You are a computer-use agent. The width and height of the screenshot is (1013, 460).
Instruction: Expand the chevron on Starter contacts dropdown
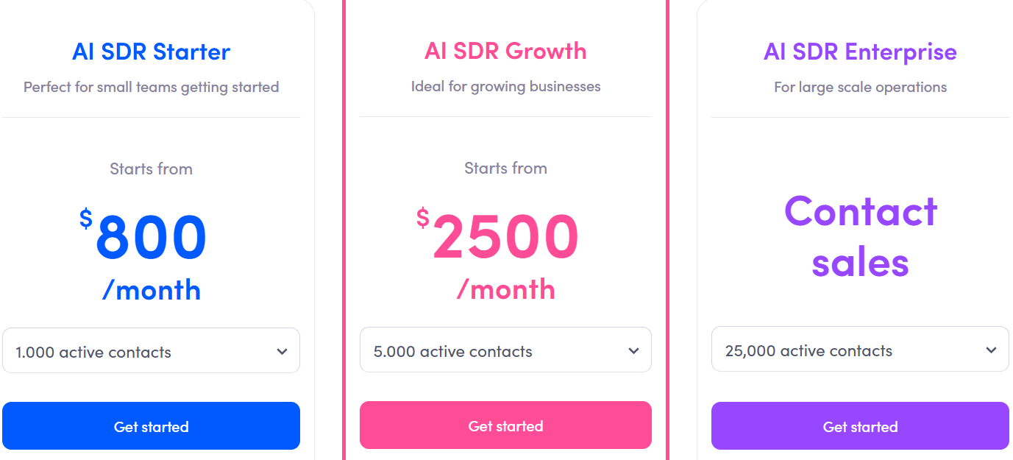pos(281,352)
